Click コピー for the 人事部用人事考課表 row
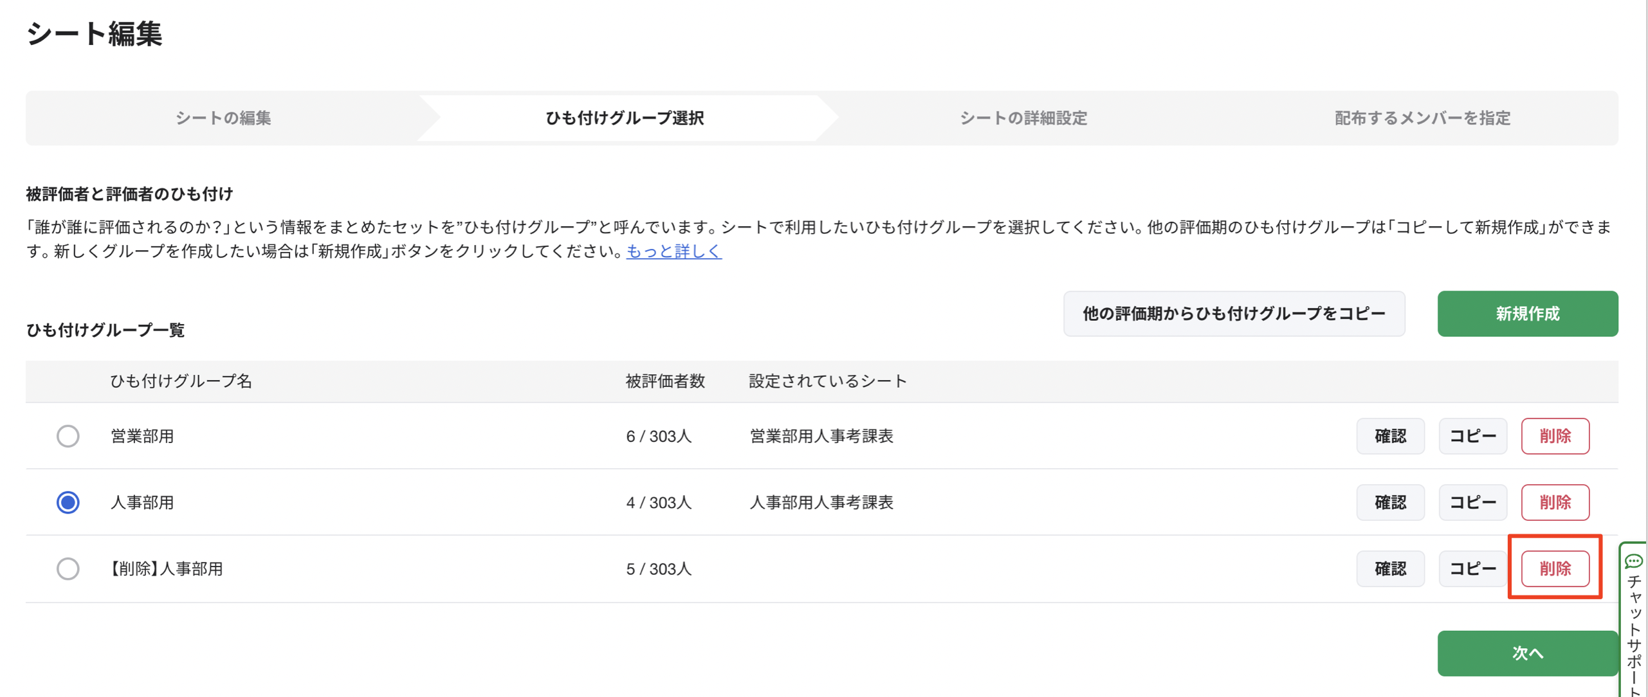1648x697 pixels. [x=1472, y=502]
